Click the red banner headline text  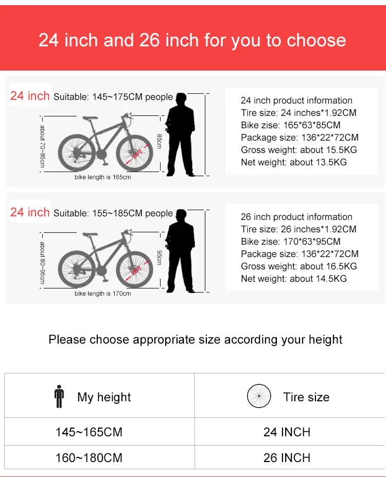point(192,40)
